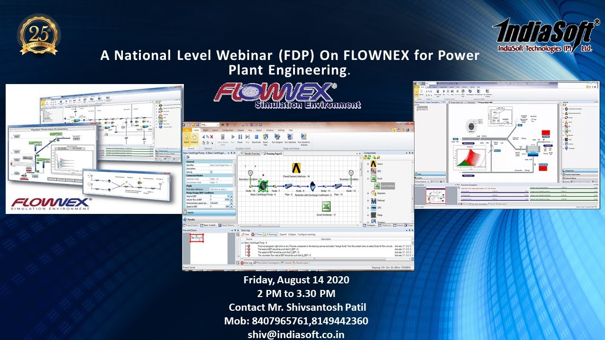Click the Step icon in center window
Image resolution: width=605 pixels, height=340 pixels.
[247, 139]
